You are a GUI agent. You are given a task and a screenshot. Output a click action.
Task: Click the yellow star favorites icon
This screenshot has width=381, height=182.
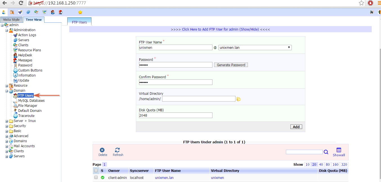point(80,12)
